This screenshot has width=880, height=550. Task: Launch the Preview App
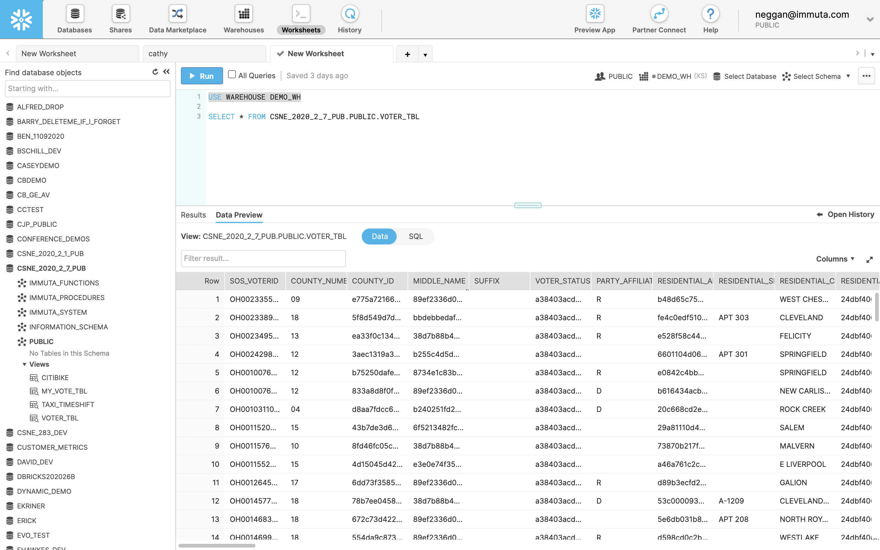point(594,19)
